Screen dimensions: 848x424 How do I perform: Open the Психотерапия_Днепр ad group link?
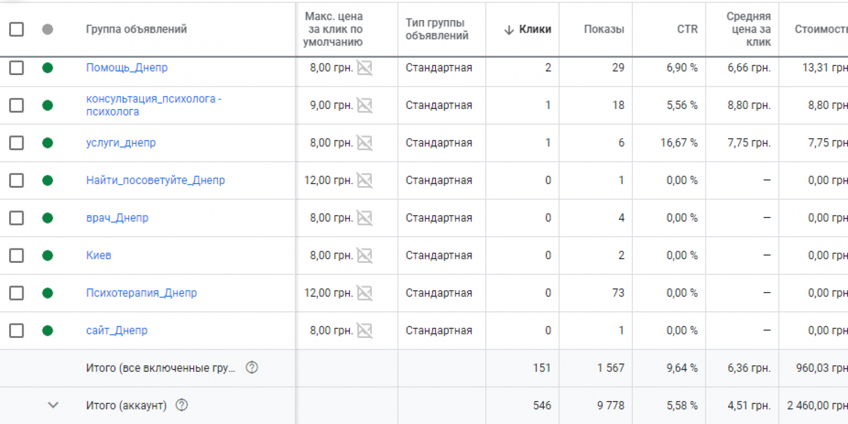[141, 293]
